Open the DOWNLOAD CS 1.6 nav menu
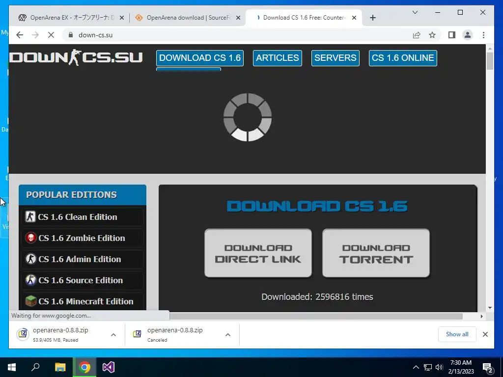The height and width of the screenshot is (377, 503). click(200, 58)
